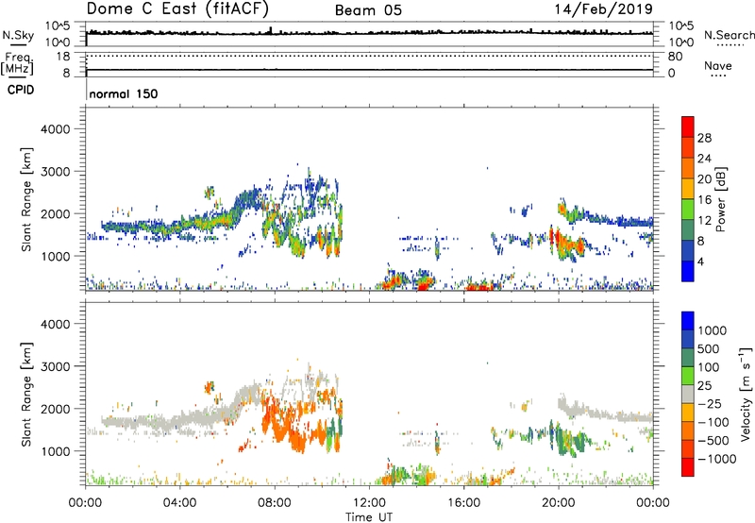Click the "N.Search" legend label

click(x=729, y=35)
